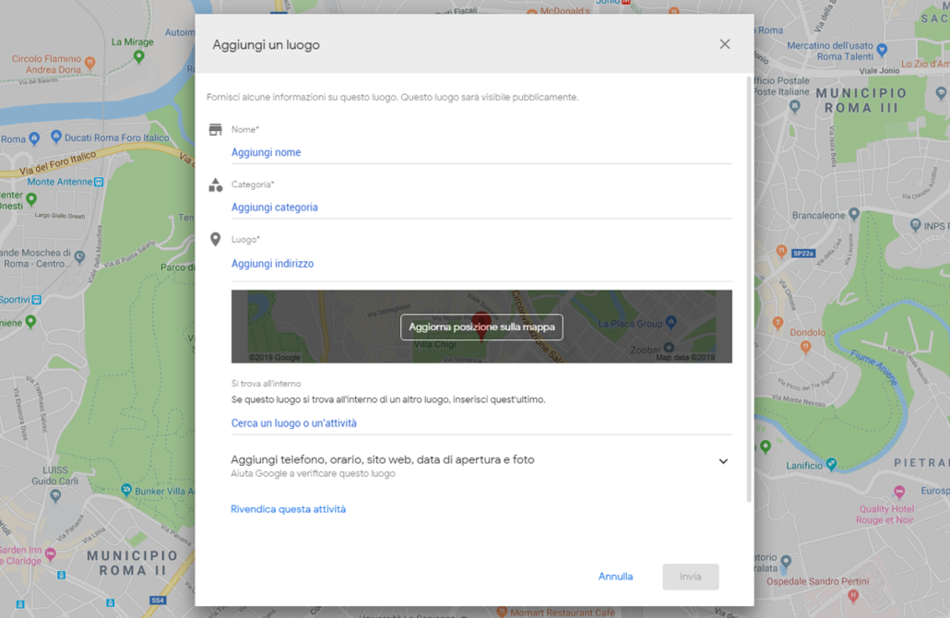This screenshot has width=950, height=618.
Task: Click La Placa Group pin on mini map
Action: (671, 322)
